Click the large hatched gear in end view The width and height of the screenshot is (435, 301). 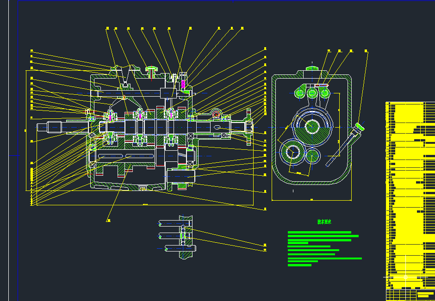pyautogui.click(x=312, y=127)
